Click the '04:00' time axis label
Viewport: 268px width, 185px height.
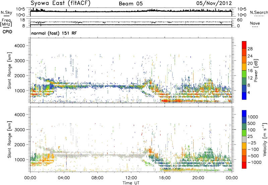[x=64, y=178]
